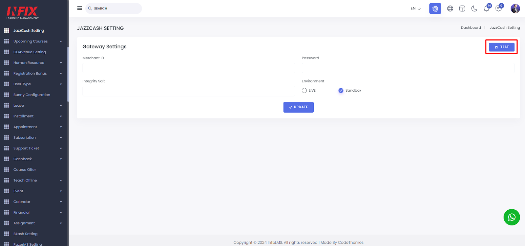This screenshot has width=525, height=246.
Task: Click grid icon beside CCAvenue Setting
Action: (7, 52)
